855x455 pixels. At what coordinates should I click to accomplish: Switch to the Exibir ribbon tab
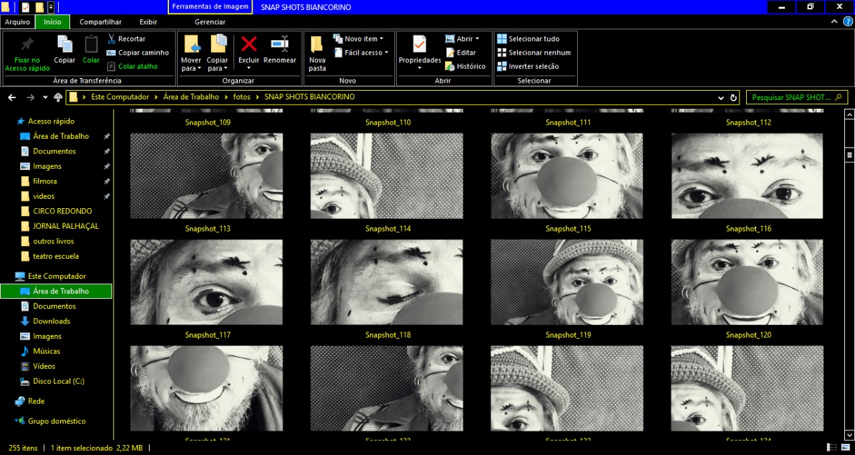coord(148,22)
